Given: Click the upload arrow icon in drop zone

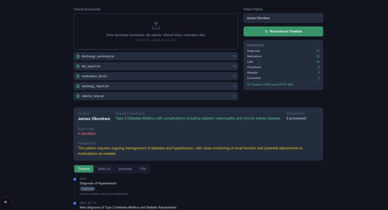Looking at the screenshot, I should pyautogui.click(x=155, y=25).
